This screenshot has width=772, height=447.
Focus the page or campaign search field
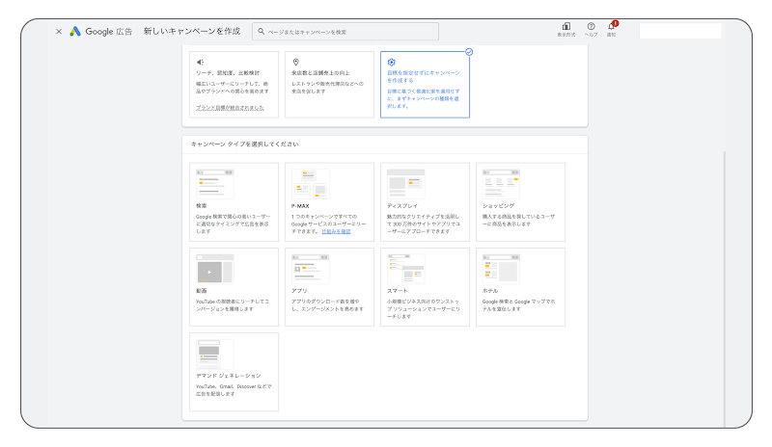pos(345,32)
